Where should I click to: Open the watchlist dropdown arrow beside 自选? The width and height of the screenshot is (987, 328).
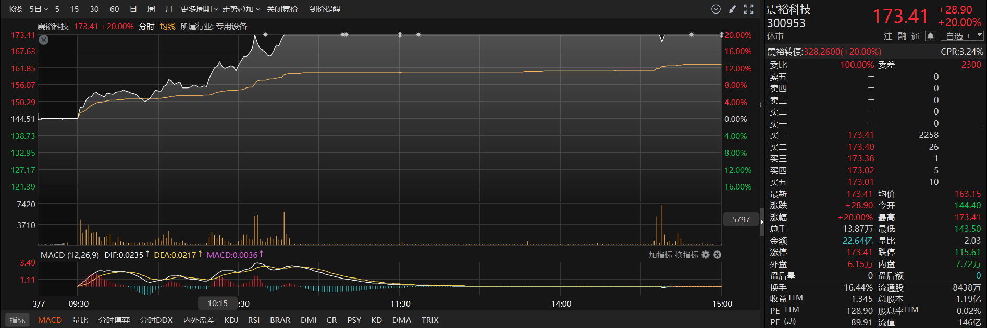click(980, 35)
